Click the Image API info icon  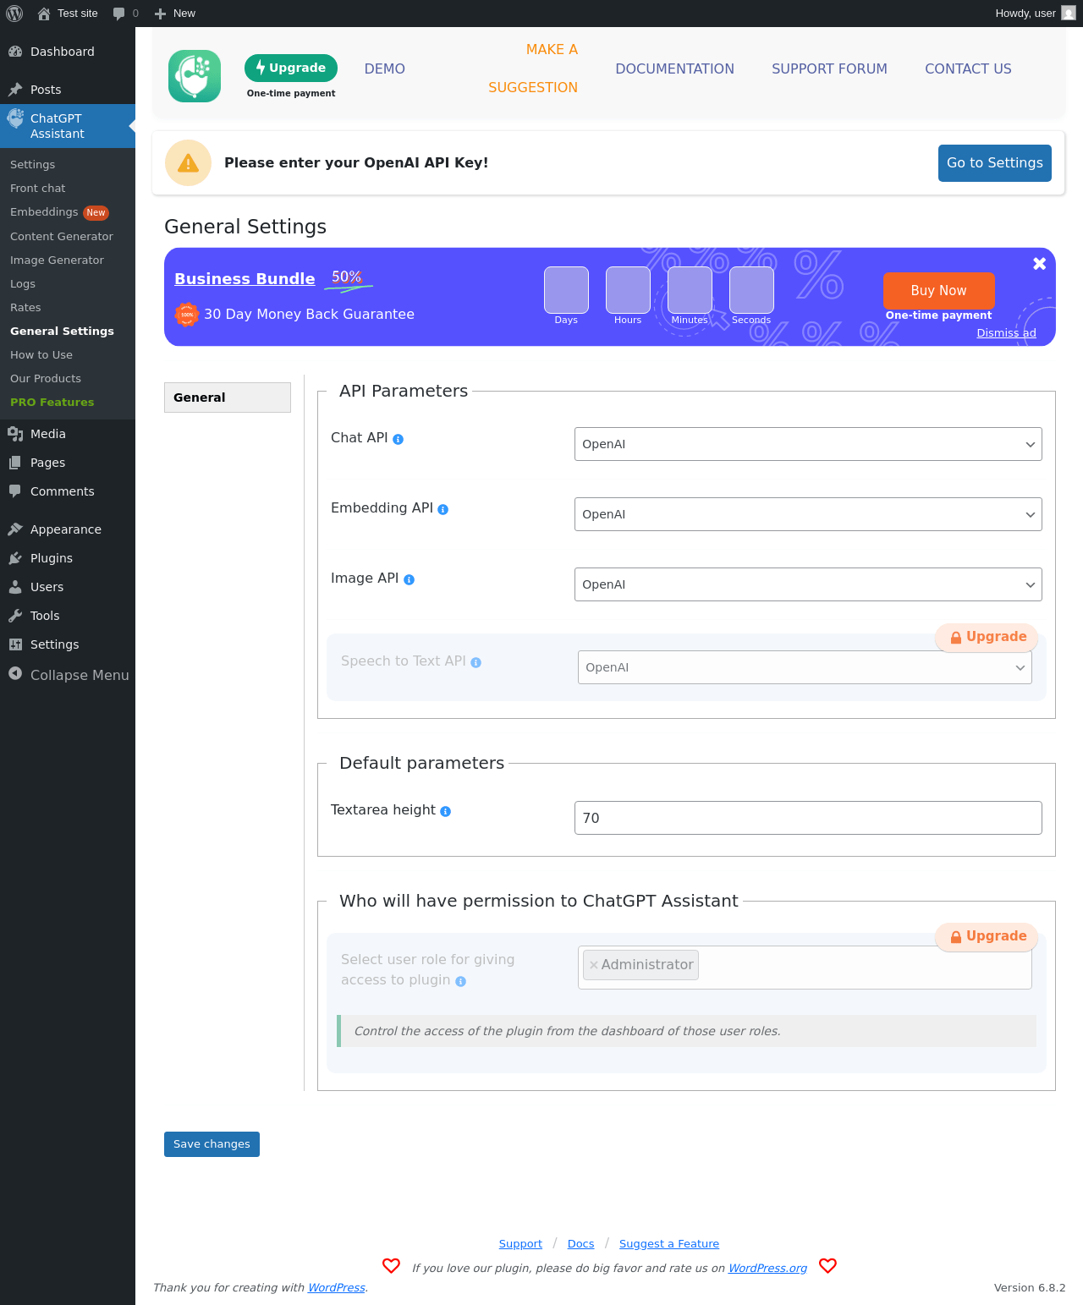(410, 579)
